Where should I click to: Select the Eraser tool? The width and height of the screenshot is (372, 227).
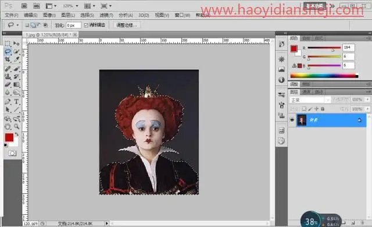click(x=8, y=84)
